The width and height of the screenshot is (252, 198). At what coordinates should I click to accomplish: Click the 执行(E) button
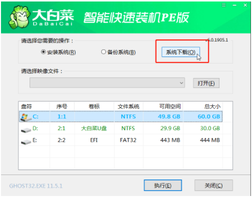pyautogui.click(x=163, y=185)
